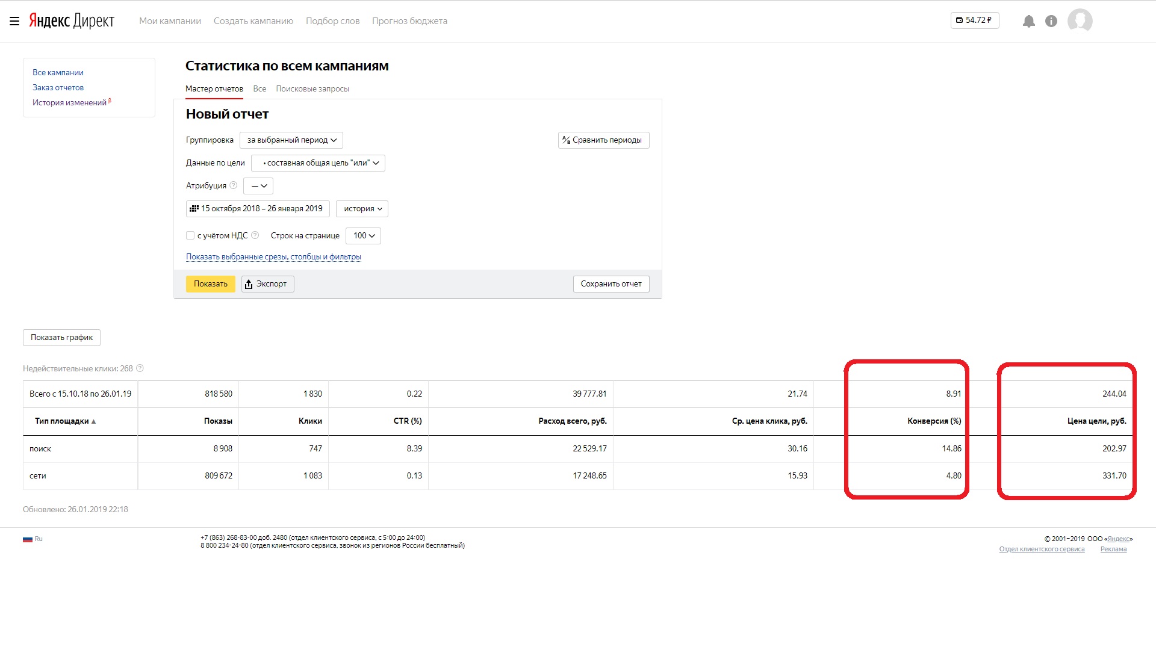
Task: Click help icon next to Атрибуция
Action: click(234, 185)
